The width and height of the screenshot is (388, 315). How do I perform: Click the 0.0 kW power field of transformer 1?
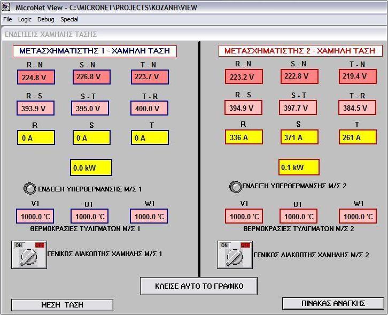pos(91,167)
